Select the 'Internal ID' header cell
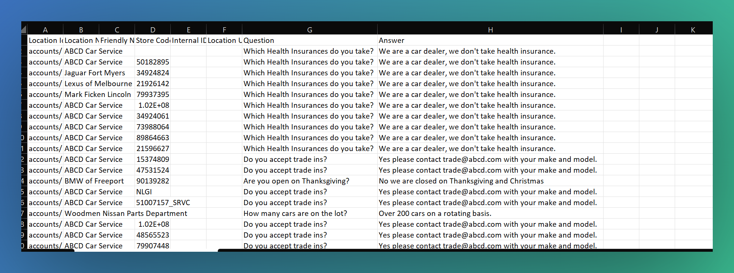The width and height of the screenshot is (734, 273). pos(188,40)
